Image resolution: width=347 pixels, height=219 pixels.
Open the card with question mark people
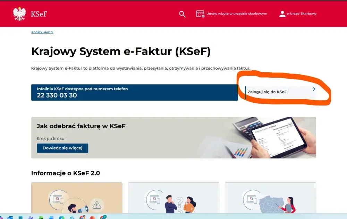point(173,198)
